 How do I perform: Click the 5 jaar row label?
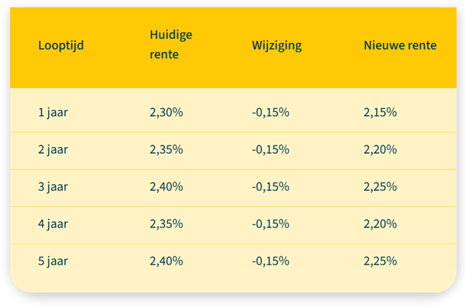[x=53, y=261]
